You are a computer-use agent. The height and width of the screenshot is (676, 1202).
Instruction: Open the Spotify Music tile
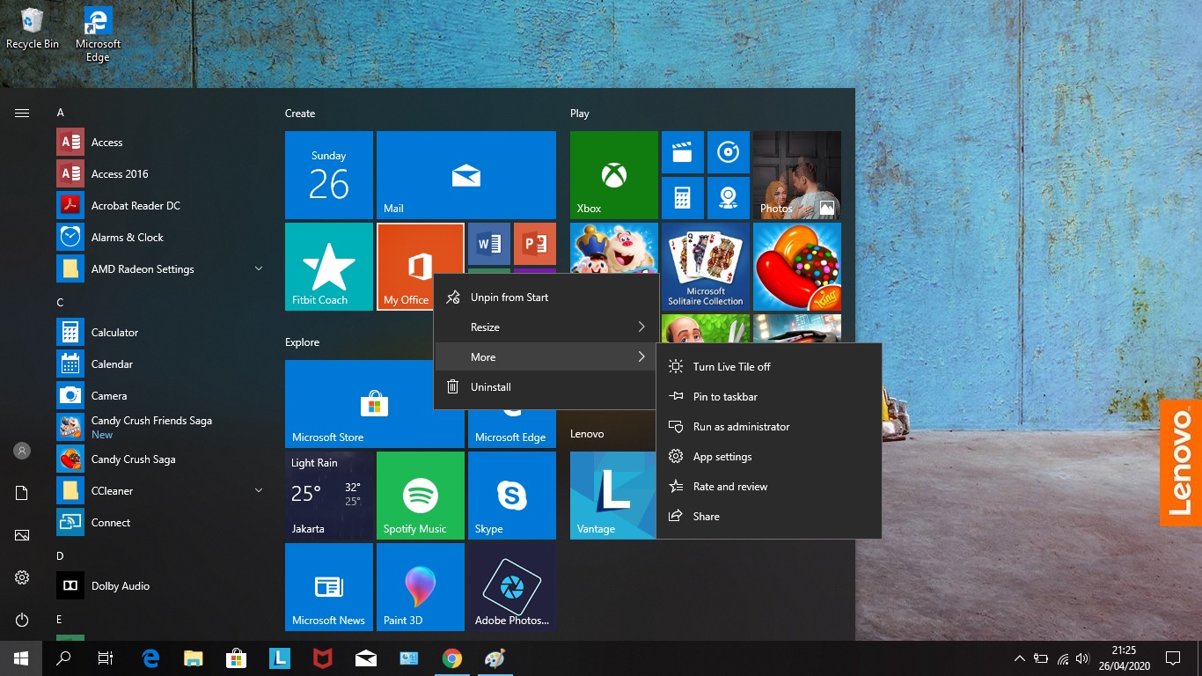(421, 496)
